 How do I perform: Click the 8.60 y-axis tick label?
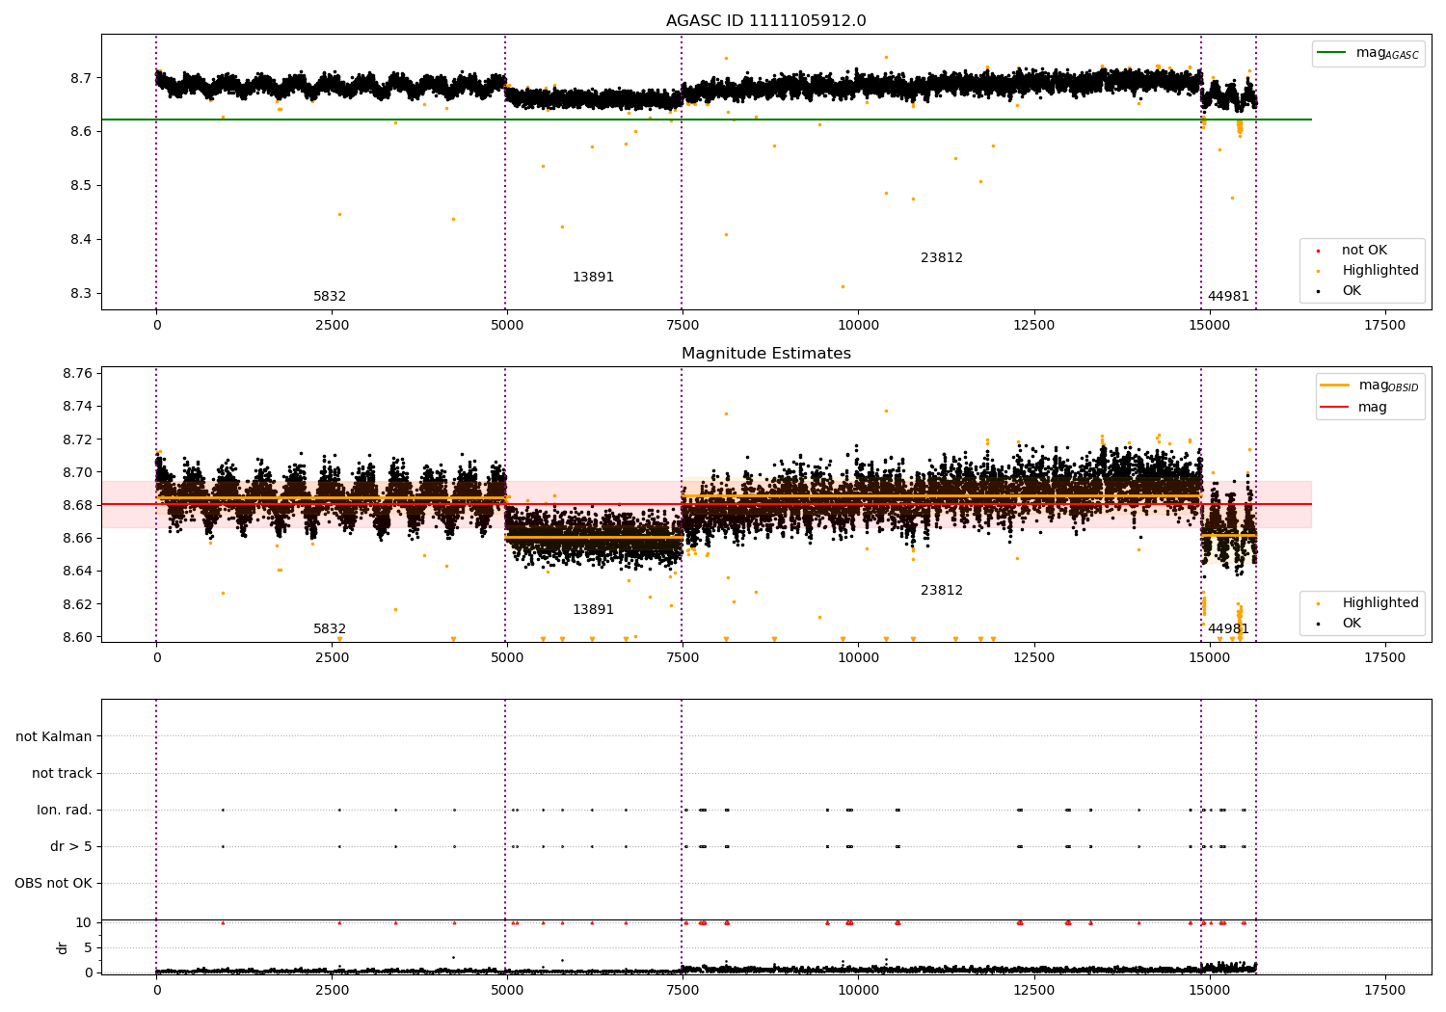(77, 637)
